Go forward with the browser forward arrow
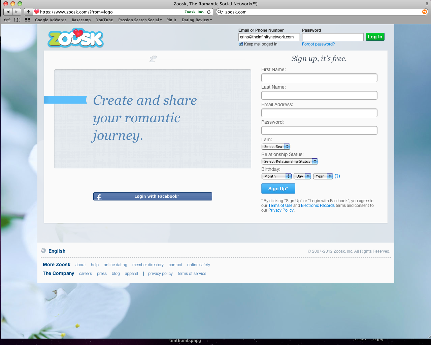The width and height of the screenshot is (431, 345). (x=16, y=12)
